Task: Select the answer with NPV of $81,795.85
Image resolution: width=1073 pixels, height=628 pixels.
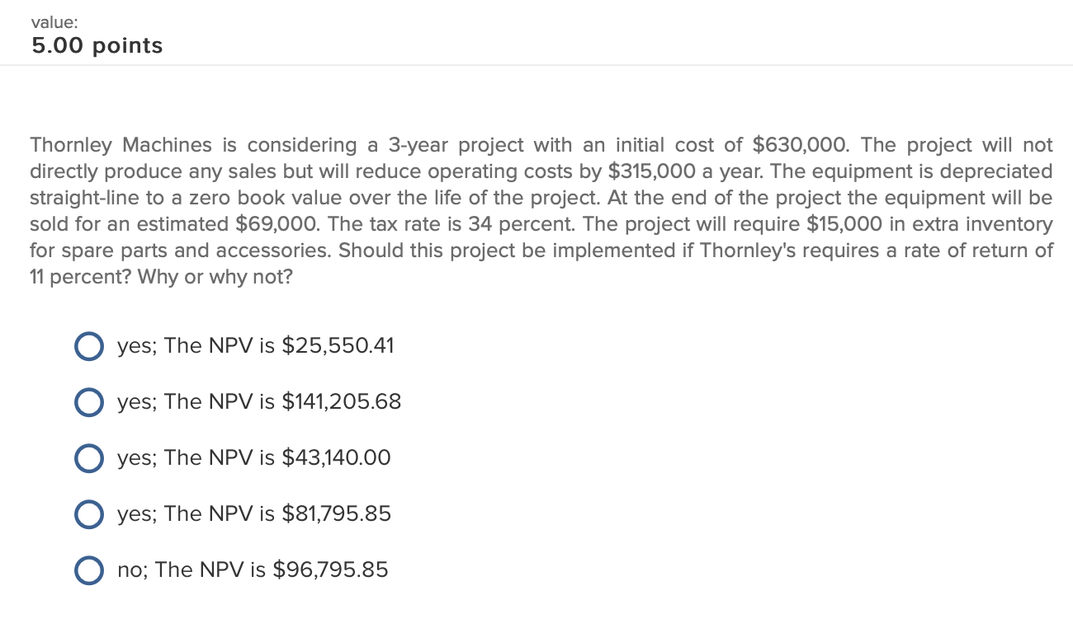Action: tap(88, 514)
